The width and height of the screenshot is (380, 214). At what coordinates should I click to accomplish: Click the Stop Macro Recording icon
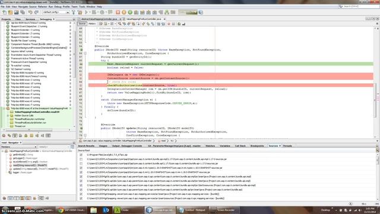173,24
